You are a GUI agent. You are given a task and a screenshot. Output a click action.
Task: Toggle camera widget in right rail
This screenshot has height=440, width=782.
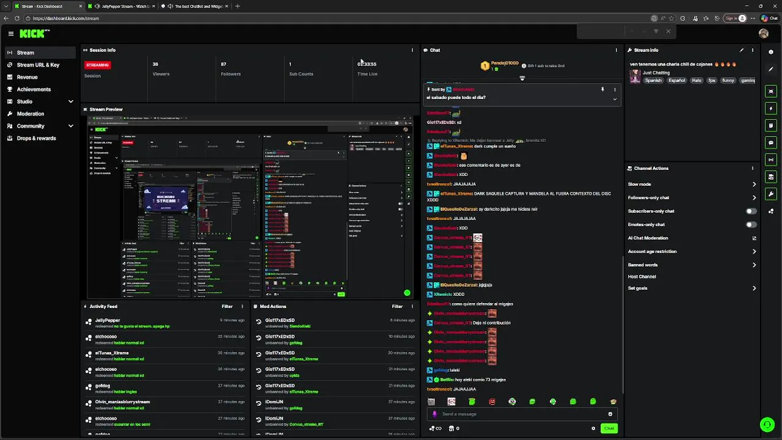coord(771,177)
